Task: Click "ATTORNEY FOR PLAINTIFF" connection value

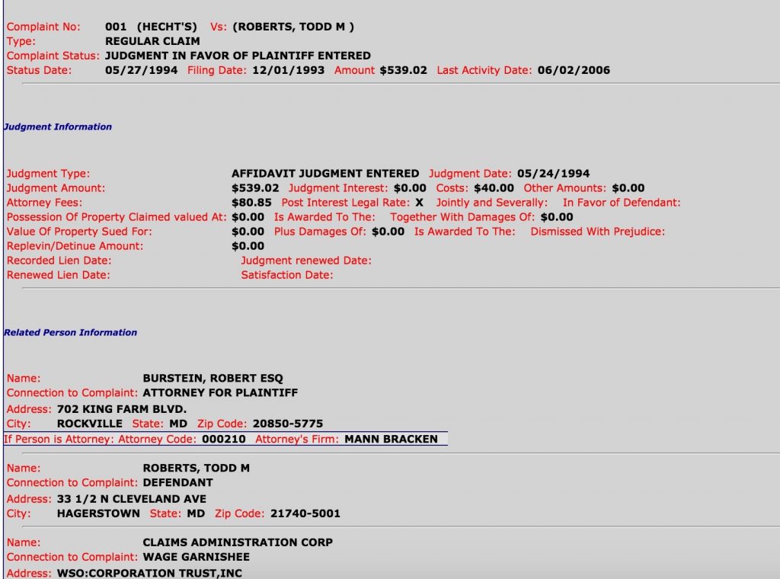Action: [220, 393]
